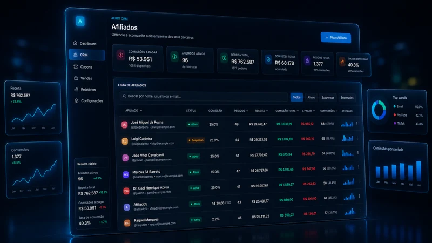
Task: Click the DG avatar of Dr. Gael Henrique Abreu
Action: (126, 191)
